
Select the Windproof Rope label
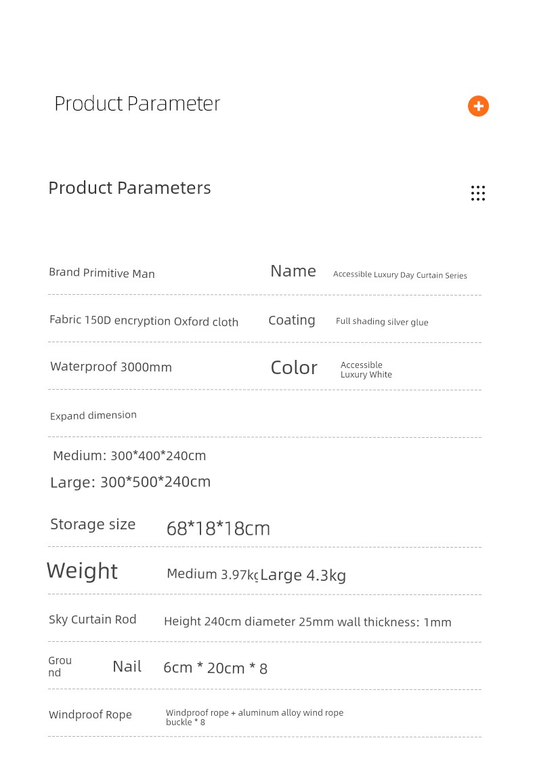90,715
